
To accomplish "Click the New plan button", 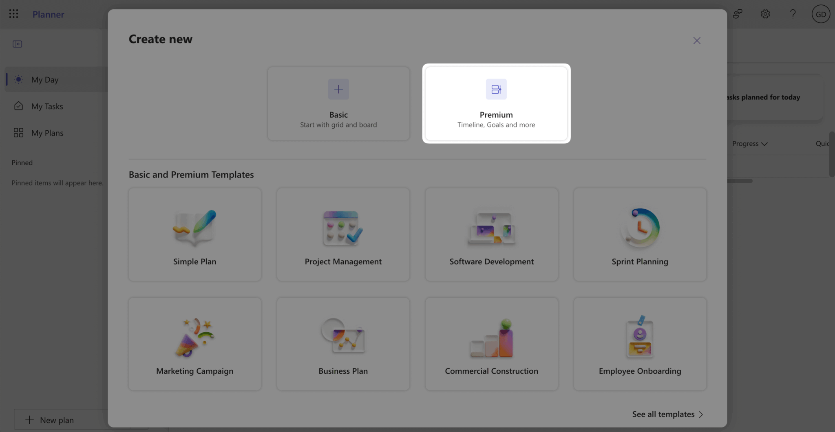I will 57,420.
